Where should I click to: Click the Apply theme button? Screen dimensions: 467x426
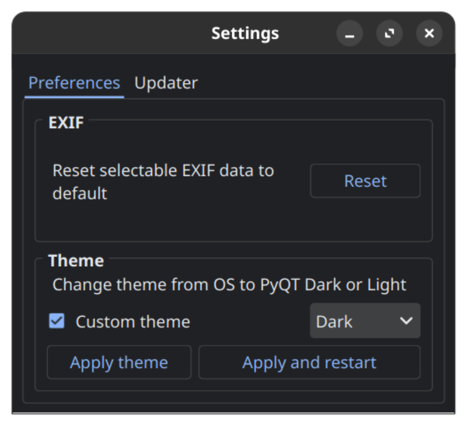(119, 362)
